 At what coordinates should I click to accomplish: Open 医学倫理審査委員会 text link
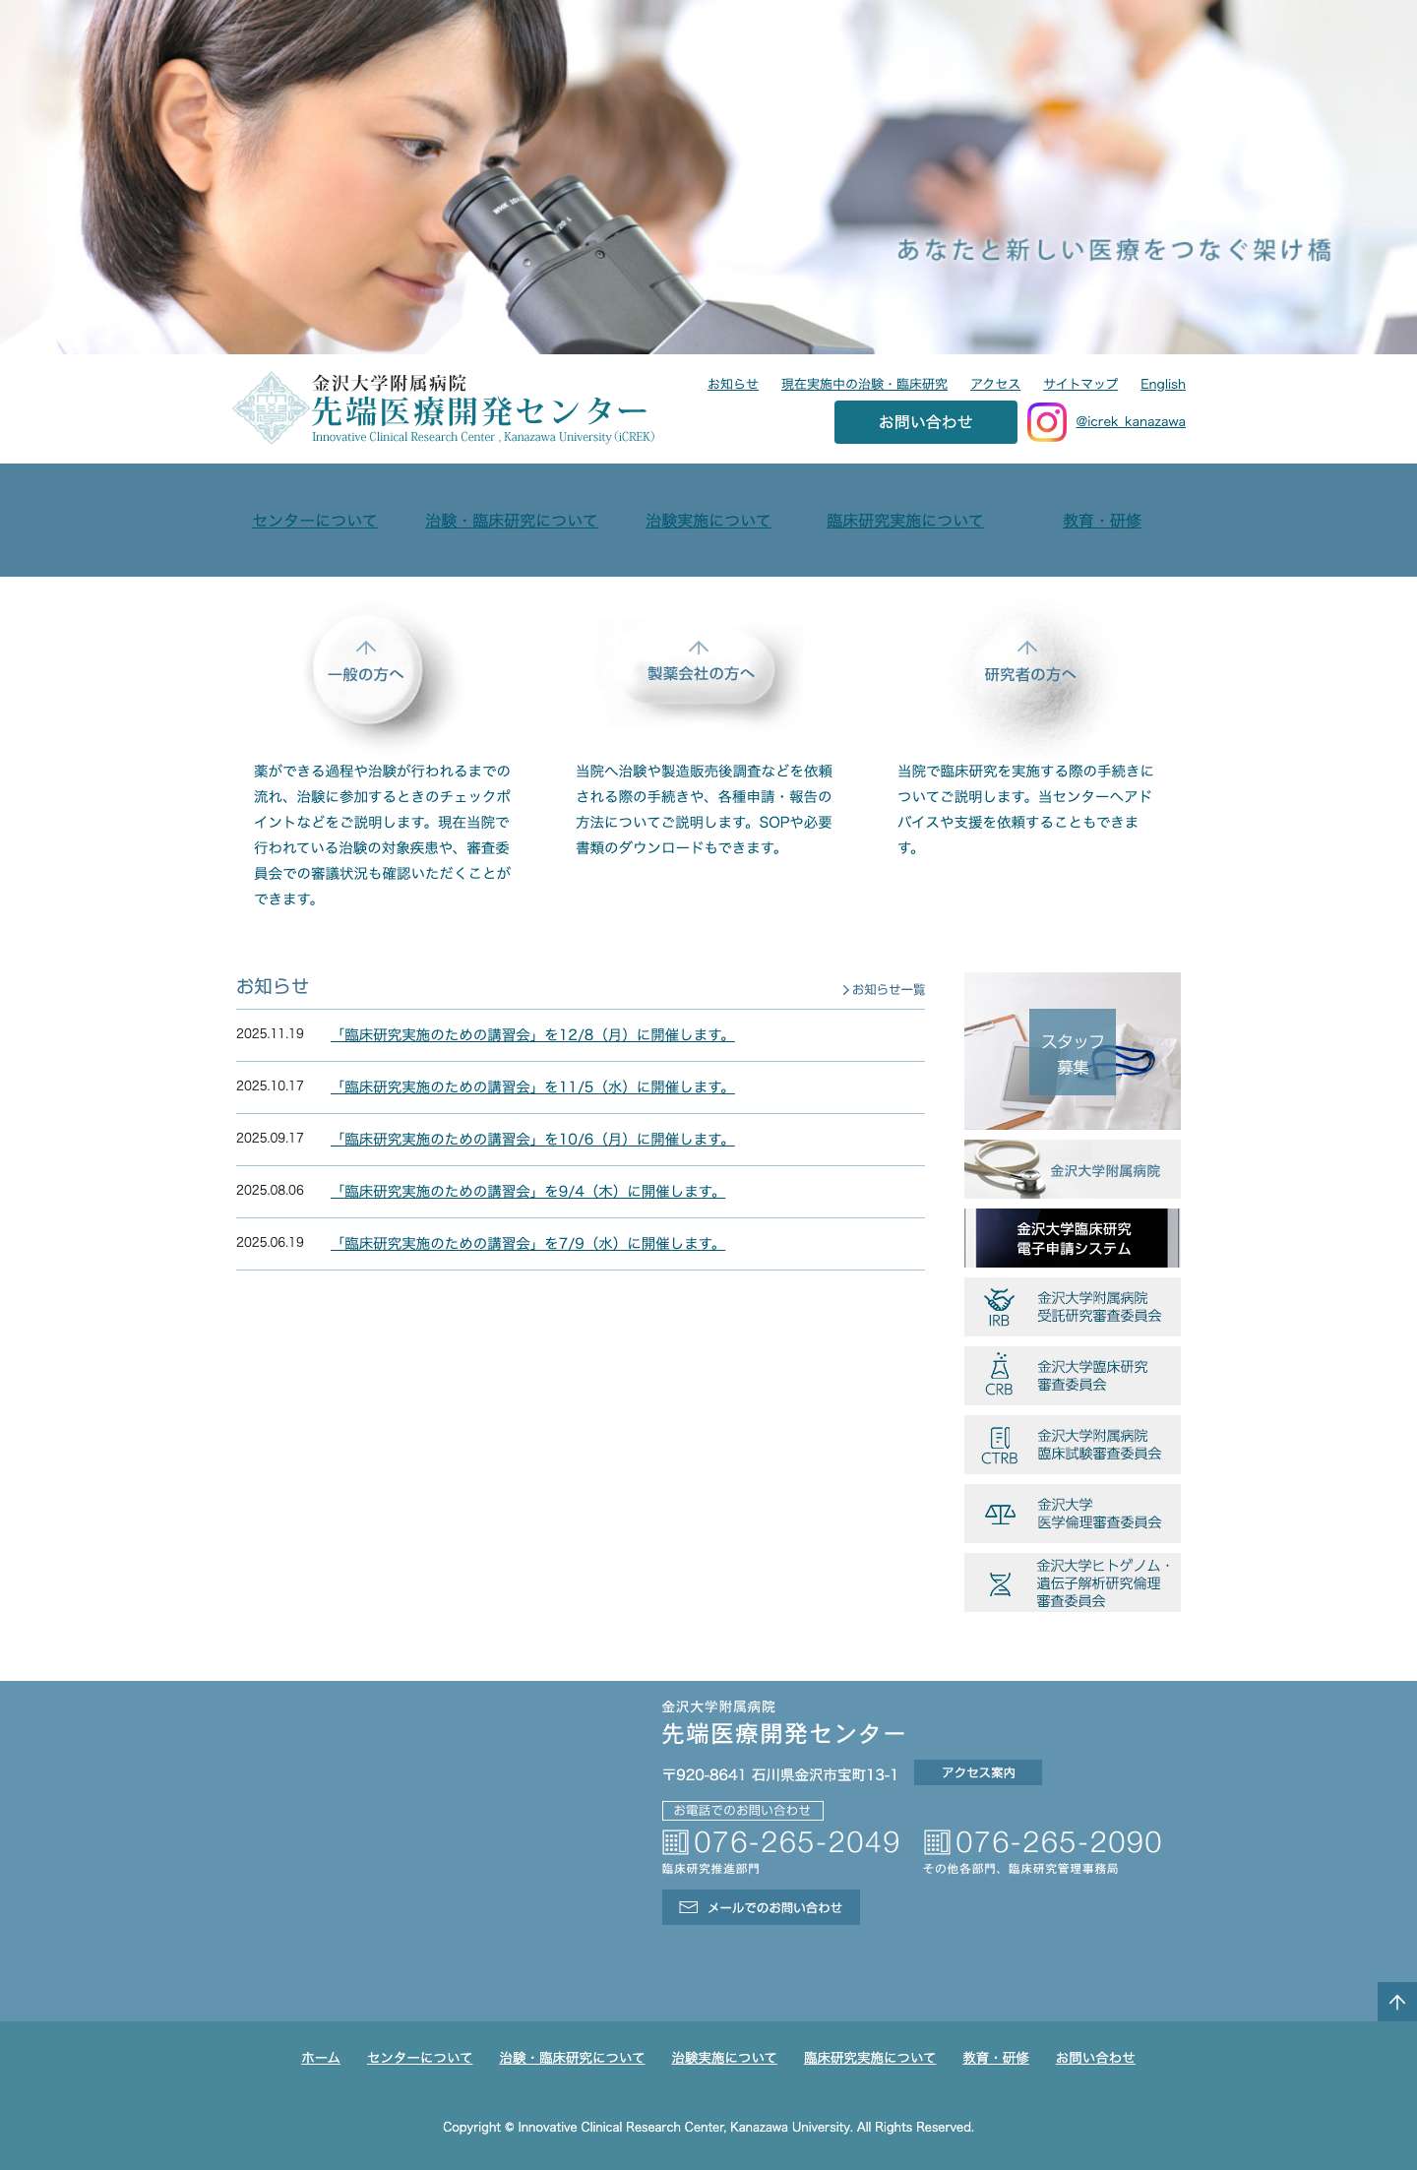tap(1099, 1514)
